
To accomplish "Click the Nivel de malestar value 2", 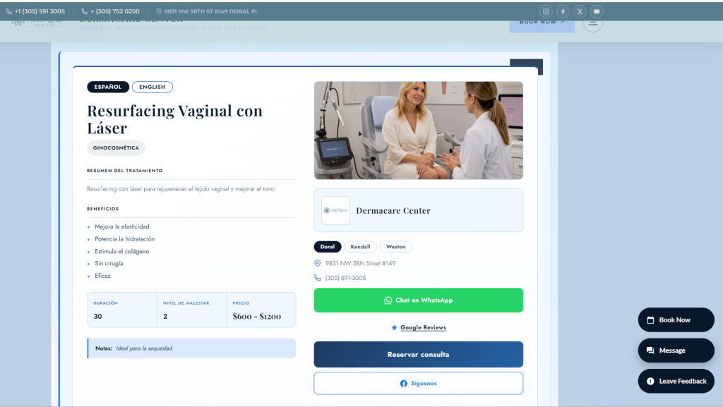I will [x=165, y=316].
